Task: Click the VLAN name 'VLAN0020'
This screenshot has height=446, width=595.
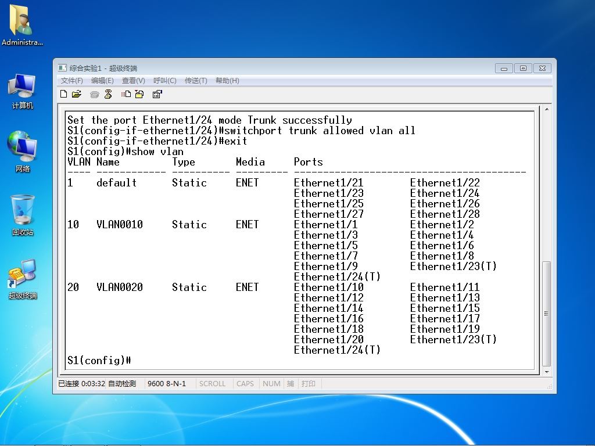Action: [120, 287]
